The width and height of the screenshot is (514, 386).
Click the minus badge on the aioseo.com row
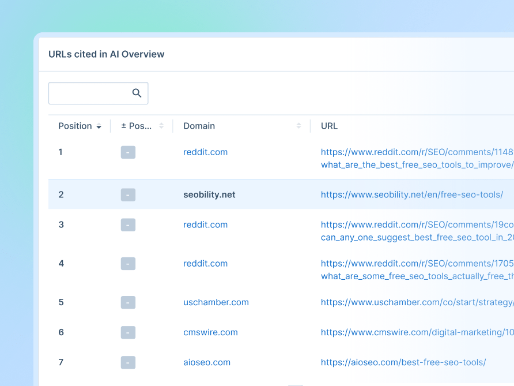(x=128, y=362)
